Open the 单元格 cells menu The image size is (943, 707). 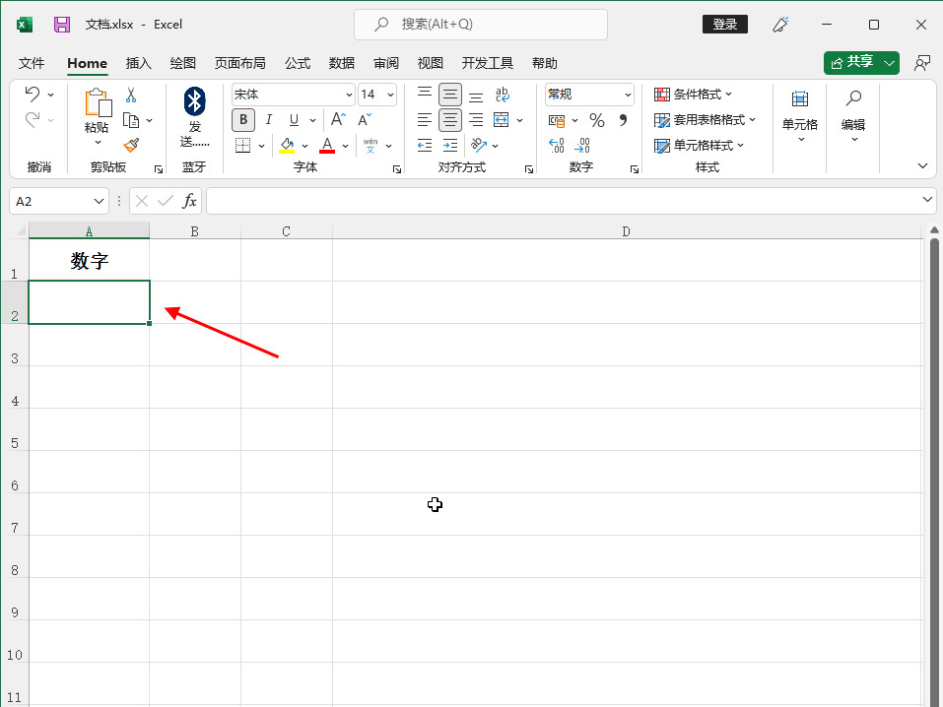point(800,116)
